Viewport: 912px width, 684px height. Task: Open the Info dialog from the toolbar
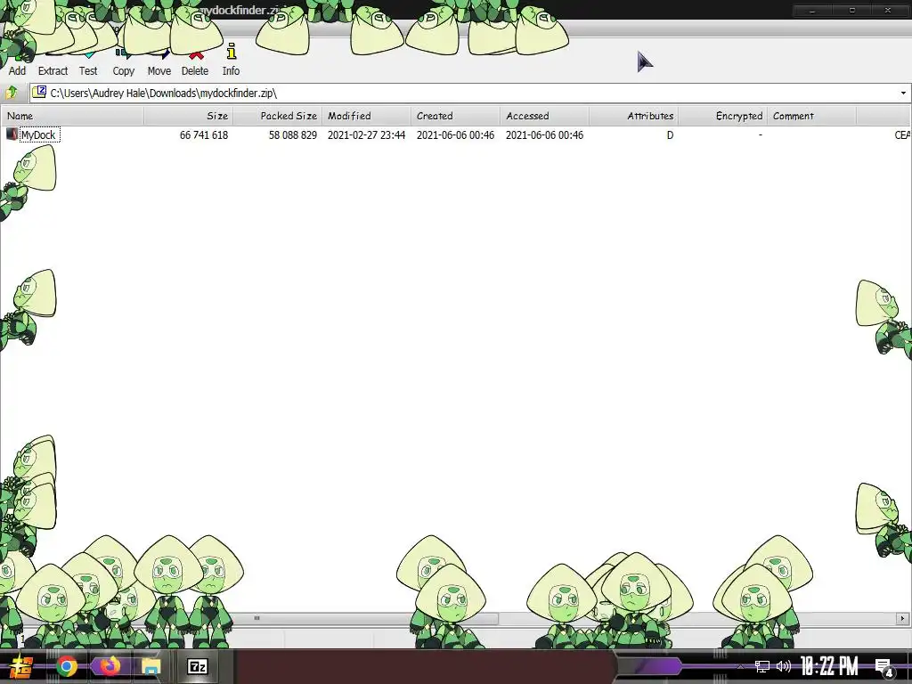pos(231,61)
